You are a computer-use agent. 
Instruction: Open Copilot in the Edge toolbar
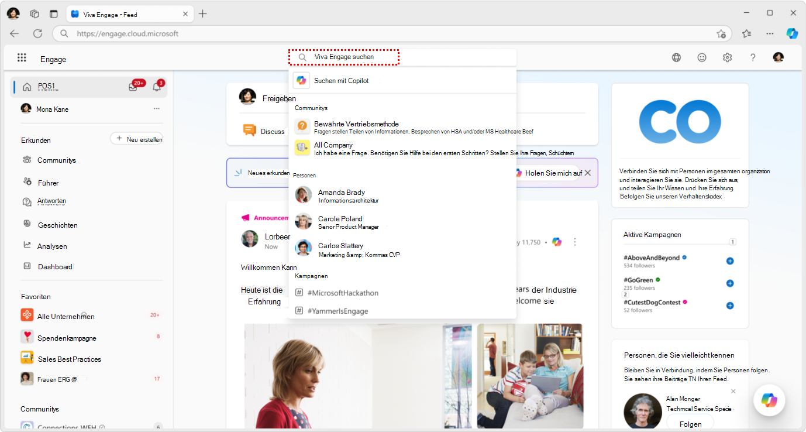click(792, 34)
